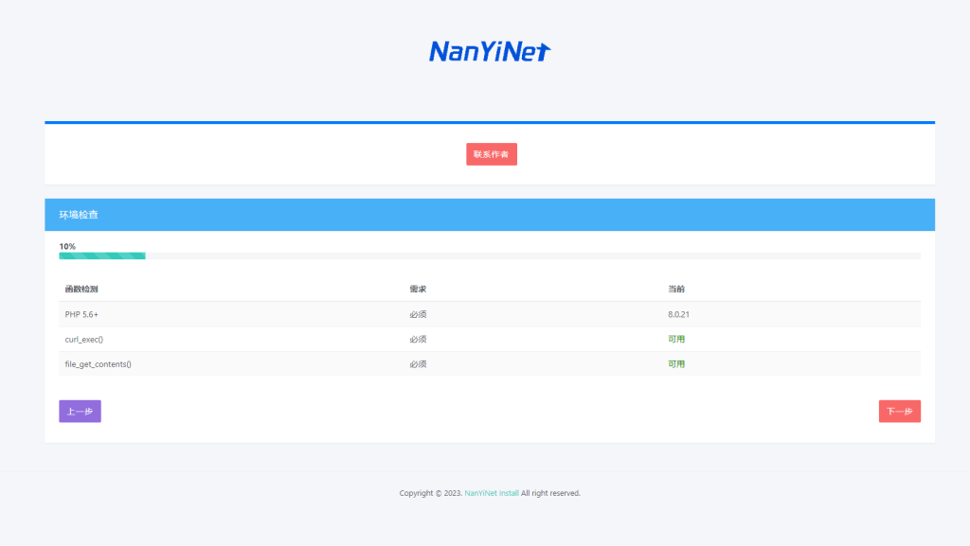The width and height of the screenshot is (970, 546).
Task: Click the PHP version 8.0.21 value
Action: pyautogui.click(x=678, y=313)
